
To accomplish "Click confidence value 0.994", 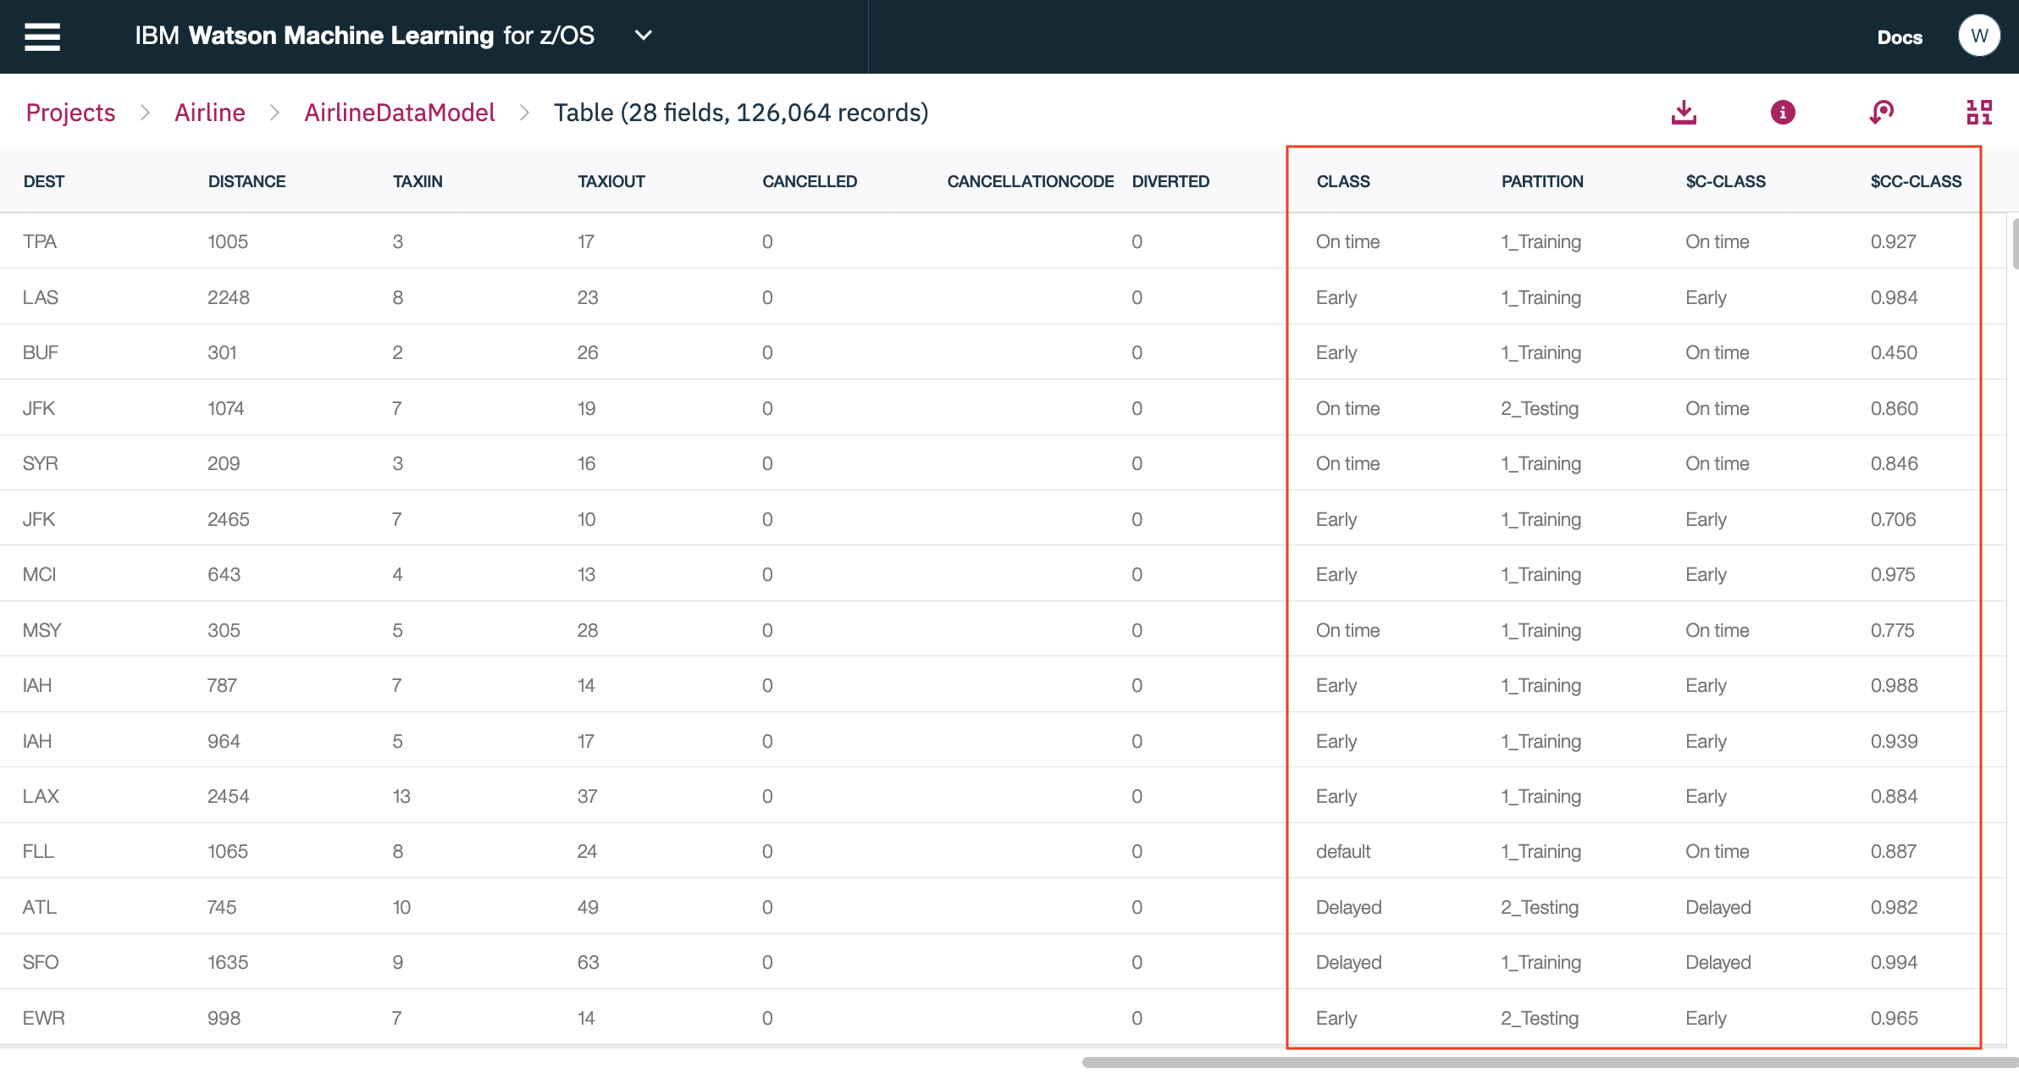I will coord(1895,962).
